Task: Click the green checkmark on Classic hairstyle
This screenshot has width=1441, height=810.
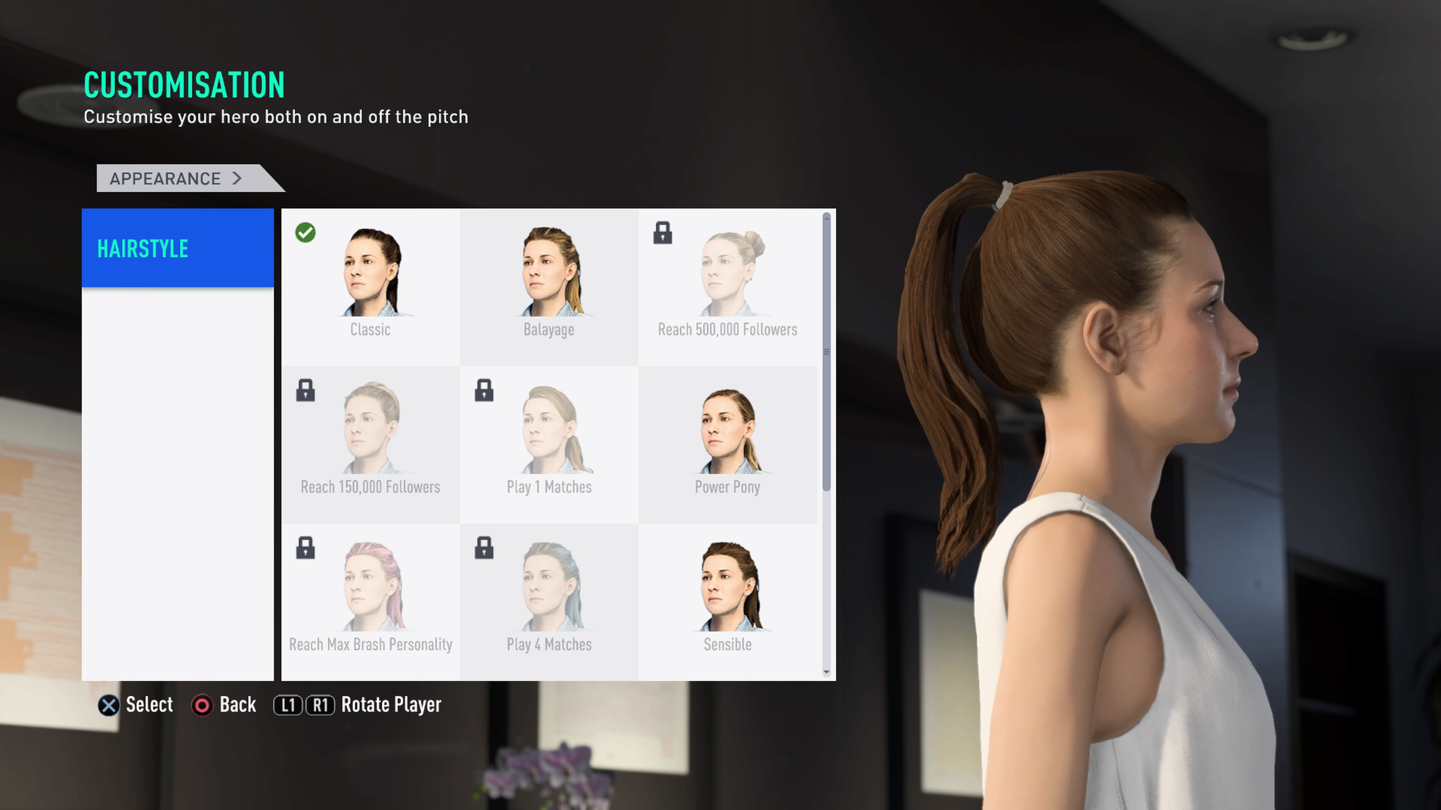Action: tap(305, 232)
